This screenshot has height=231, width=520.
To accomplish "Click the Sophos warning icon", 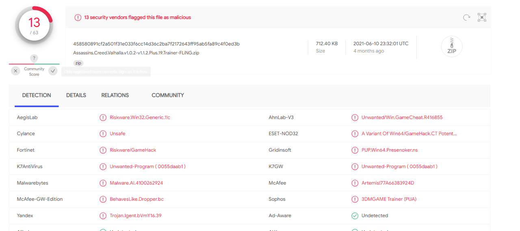I will 355,199.
